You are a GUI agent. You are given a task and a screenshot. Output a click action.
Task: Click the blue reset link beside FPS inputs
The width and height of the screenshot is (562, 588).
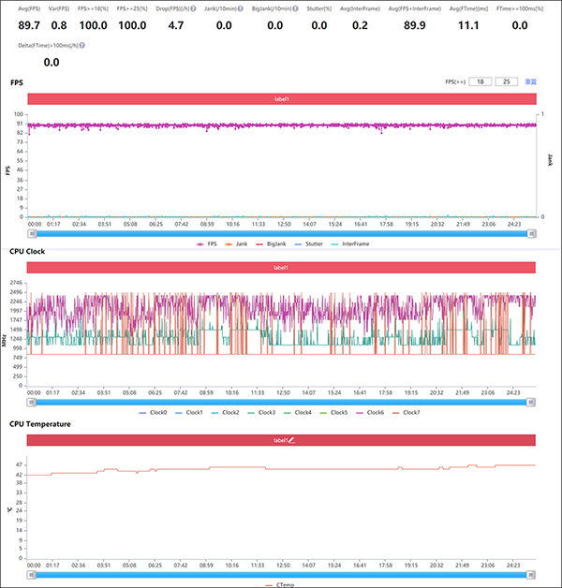pos(531,82)
